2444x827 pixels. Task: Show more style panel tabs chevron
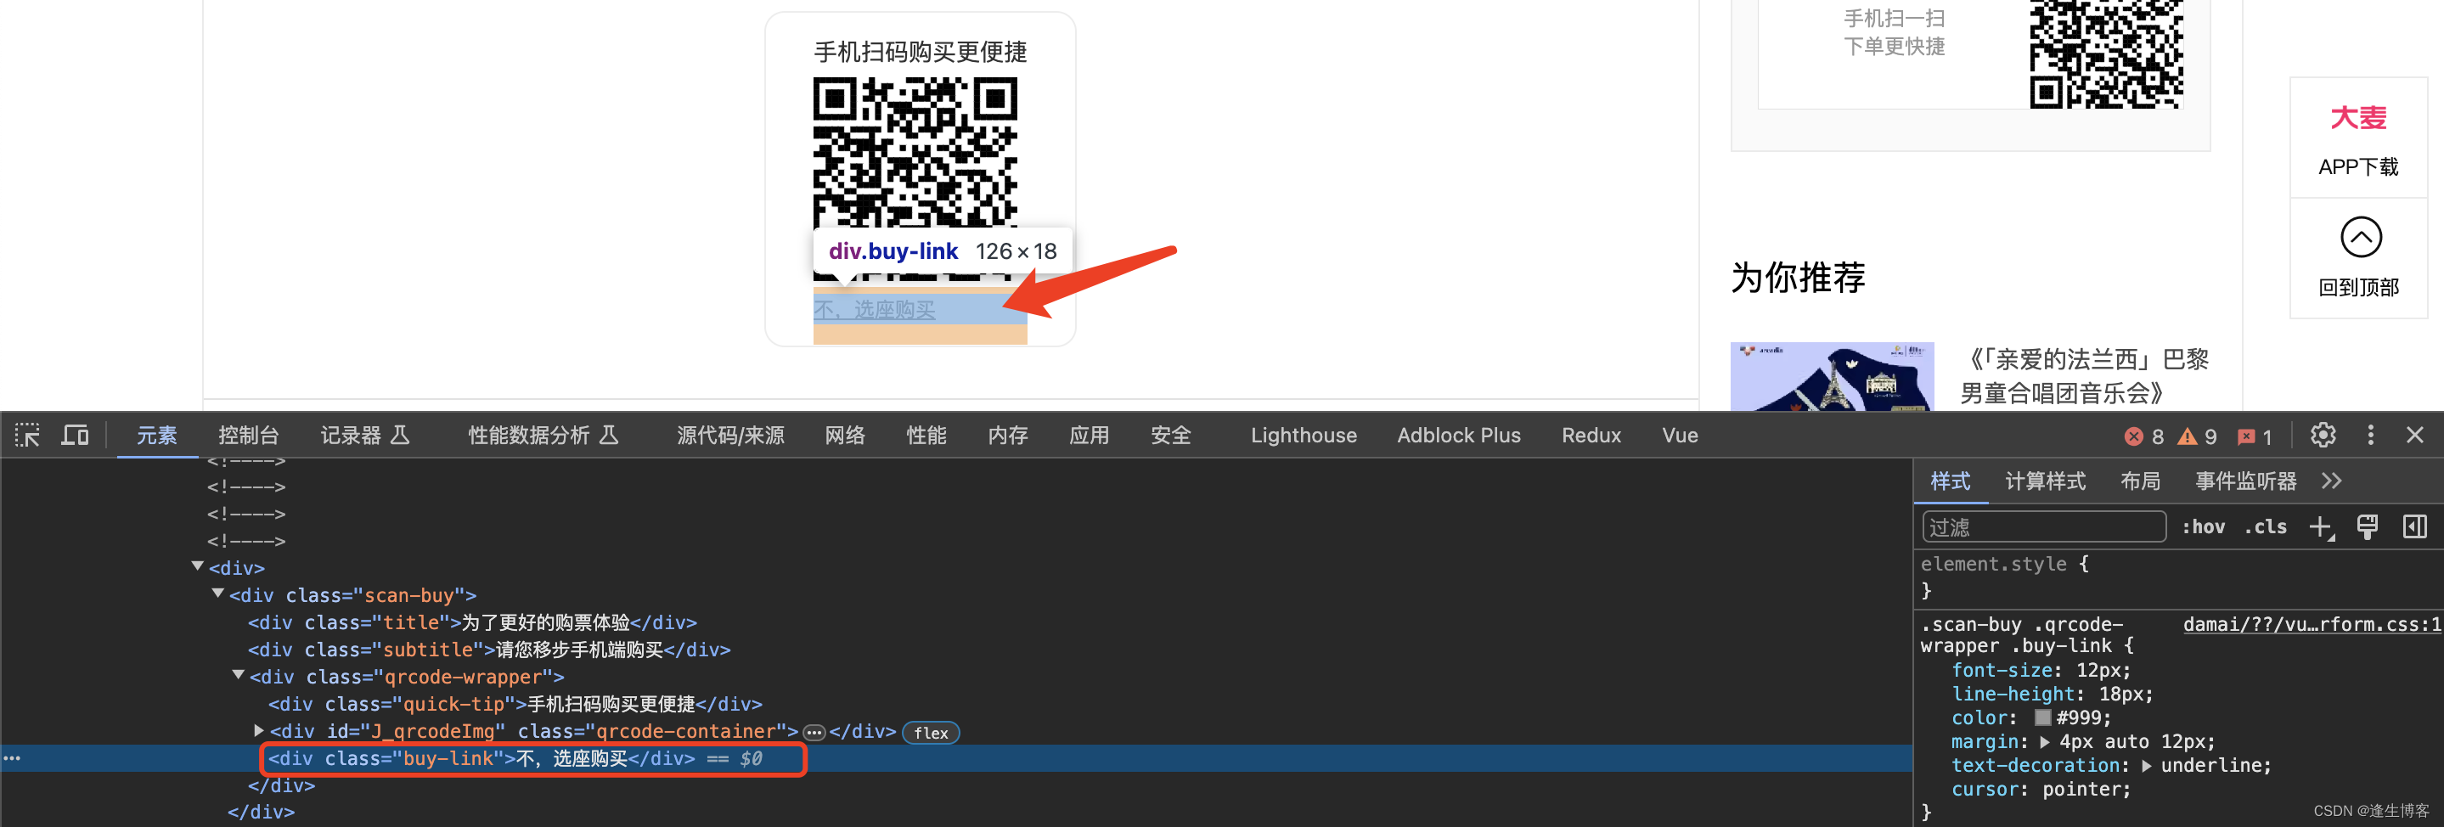click(x=2332, y=481)
